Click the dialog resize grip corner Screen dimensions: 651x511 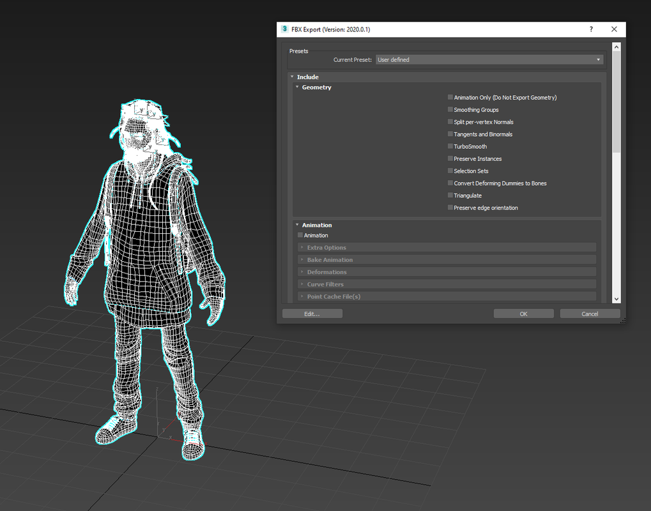pos(623,321)
